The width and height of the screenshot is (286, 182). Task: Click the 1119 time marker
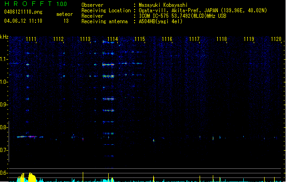[249, 39]
